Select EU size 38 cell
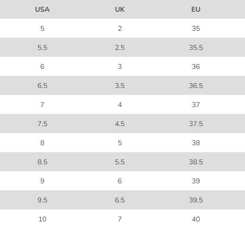This screenshot has height=228, width=245. click(x=196, y=143)
